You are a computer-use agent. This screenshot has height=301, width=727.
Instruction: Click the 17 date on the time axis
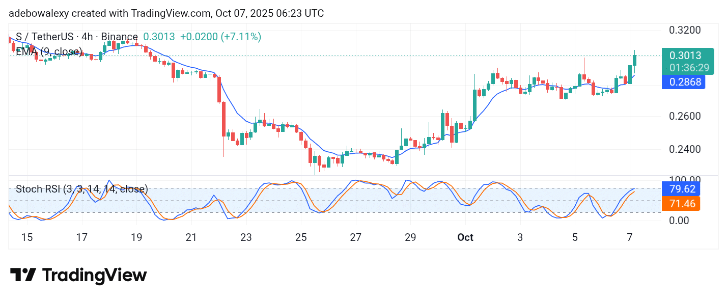point(81,237)
